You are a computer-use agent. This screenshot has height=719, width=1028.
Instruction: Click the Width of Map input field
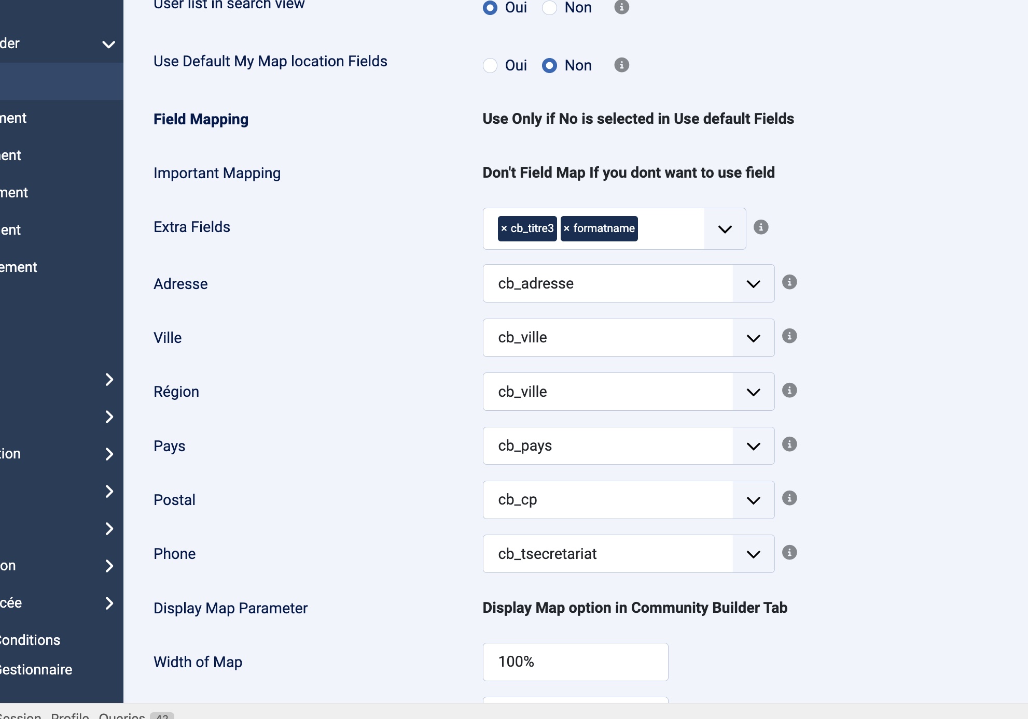(x=575, y=662)
